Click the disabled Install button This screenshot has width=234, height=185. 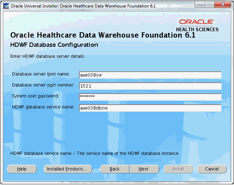(x=178, y=169)
